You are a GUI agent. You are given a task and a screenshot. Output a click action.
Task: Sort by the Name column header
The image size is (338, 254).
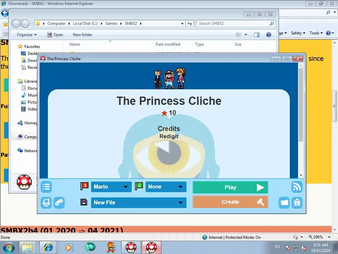(x=75, y=44)
